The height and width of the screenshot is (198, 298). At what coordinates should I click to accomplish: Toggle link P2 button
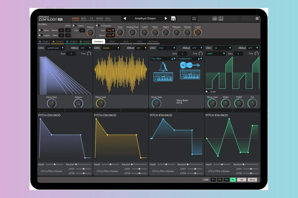coord(220,180)
